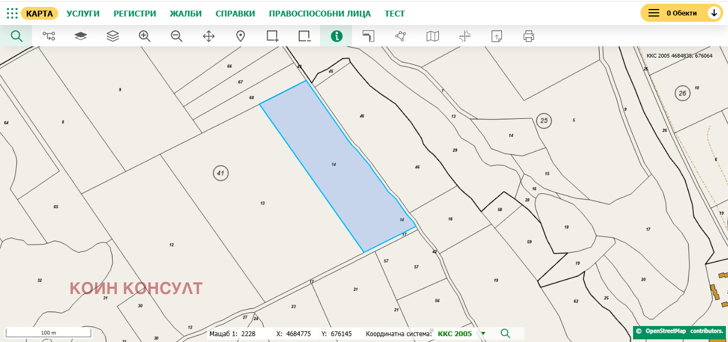Select the Zoom Out tool
Viewport: 728px width, 342px height.
pyautogui.click(x=176, y=36)
